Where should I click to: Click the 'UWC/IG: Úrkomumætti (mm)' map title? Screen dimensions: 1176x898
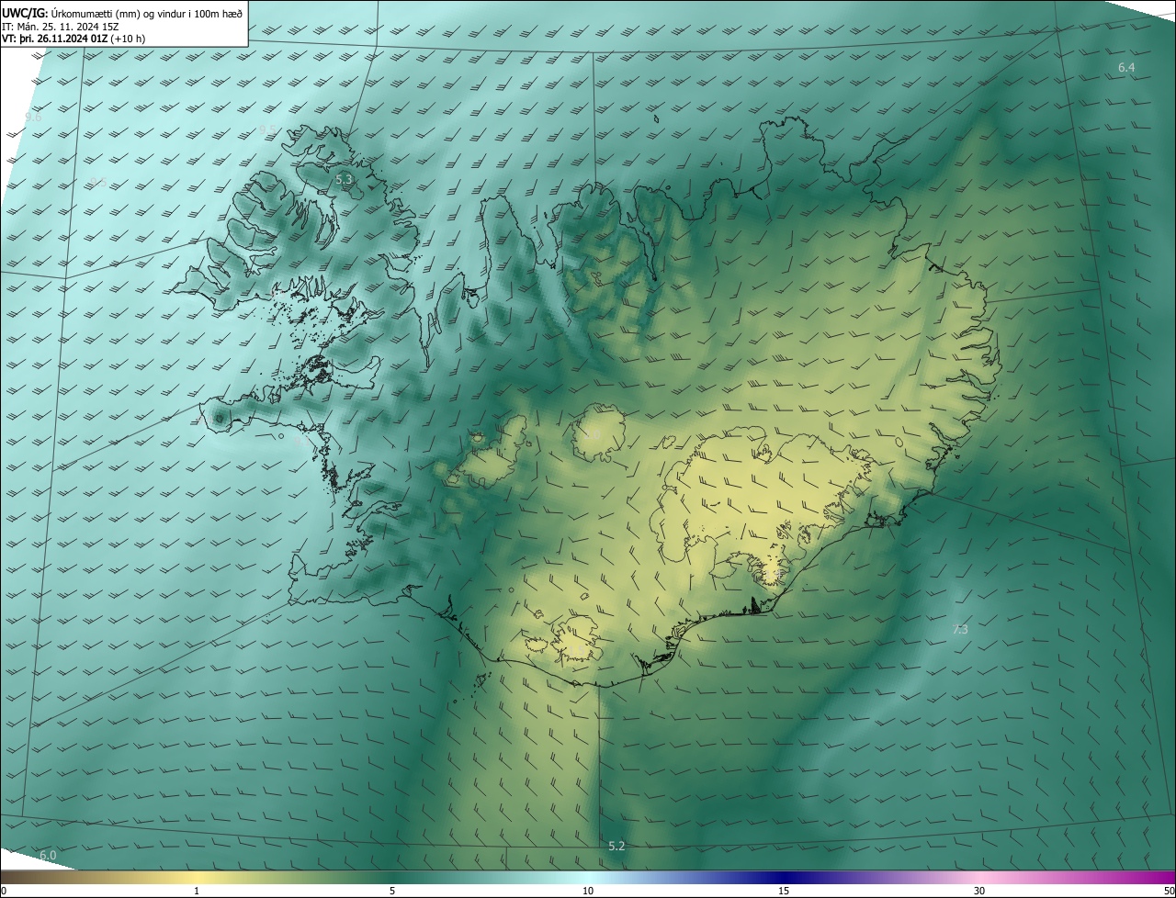point(122,12)
